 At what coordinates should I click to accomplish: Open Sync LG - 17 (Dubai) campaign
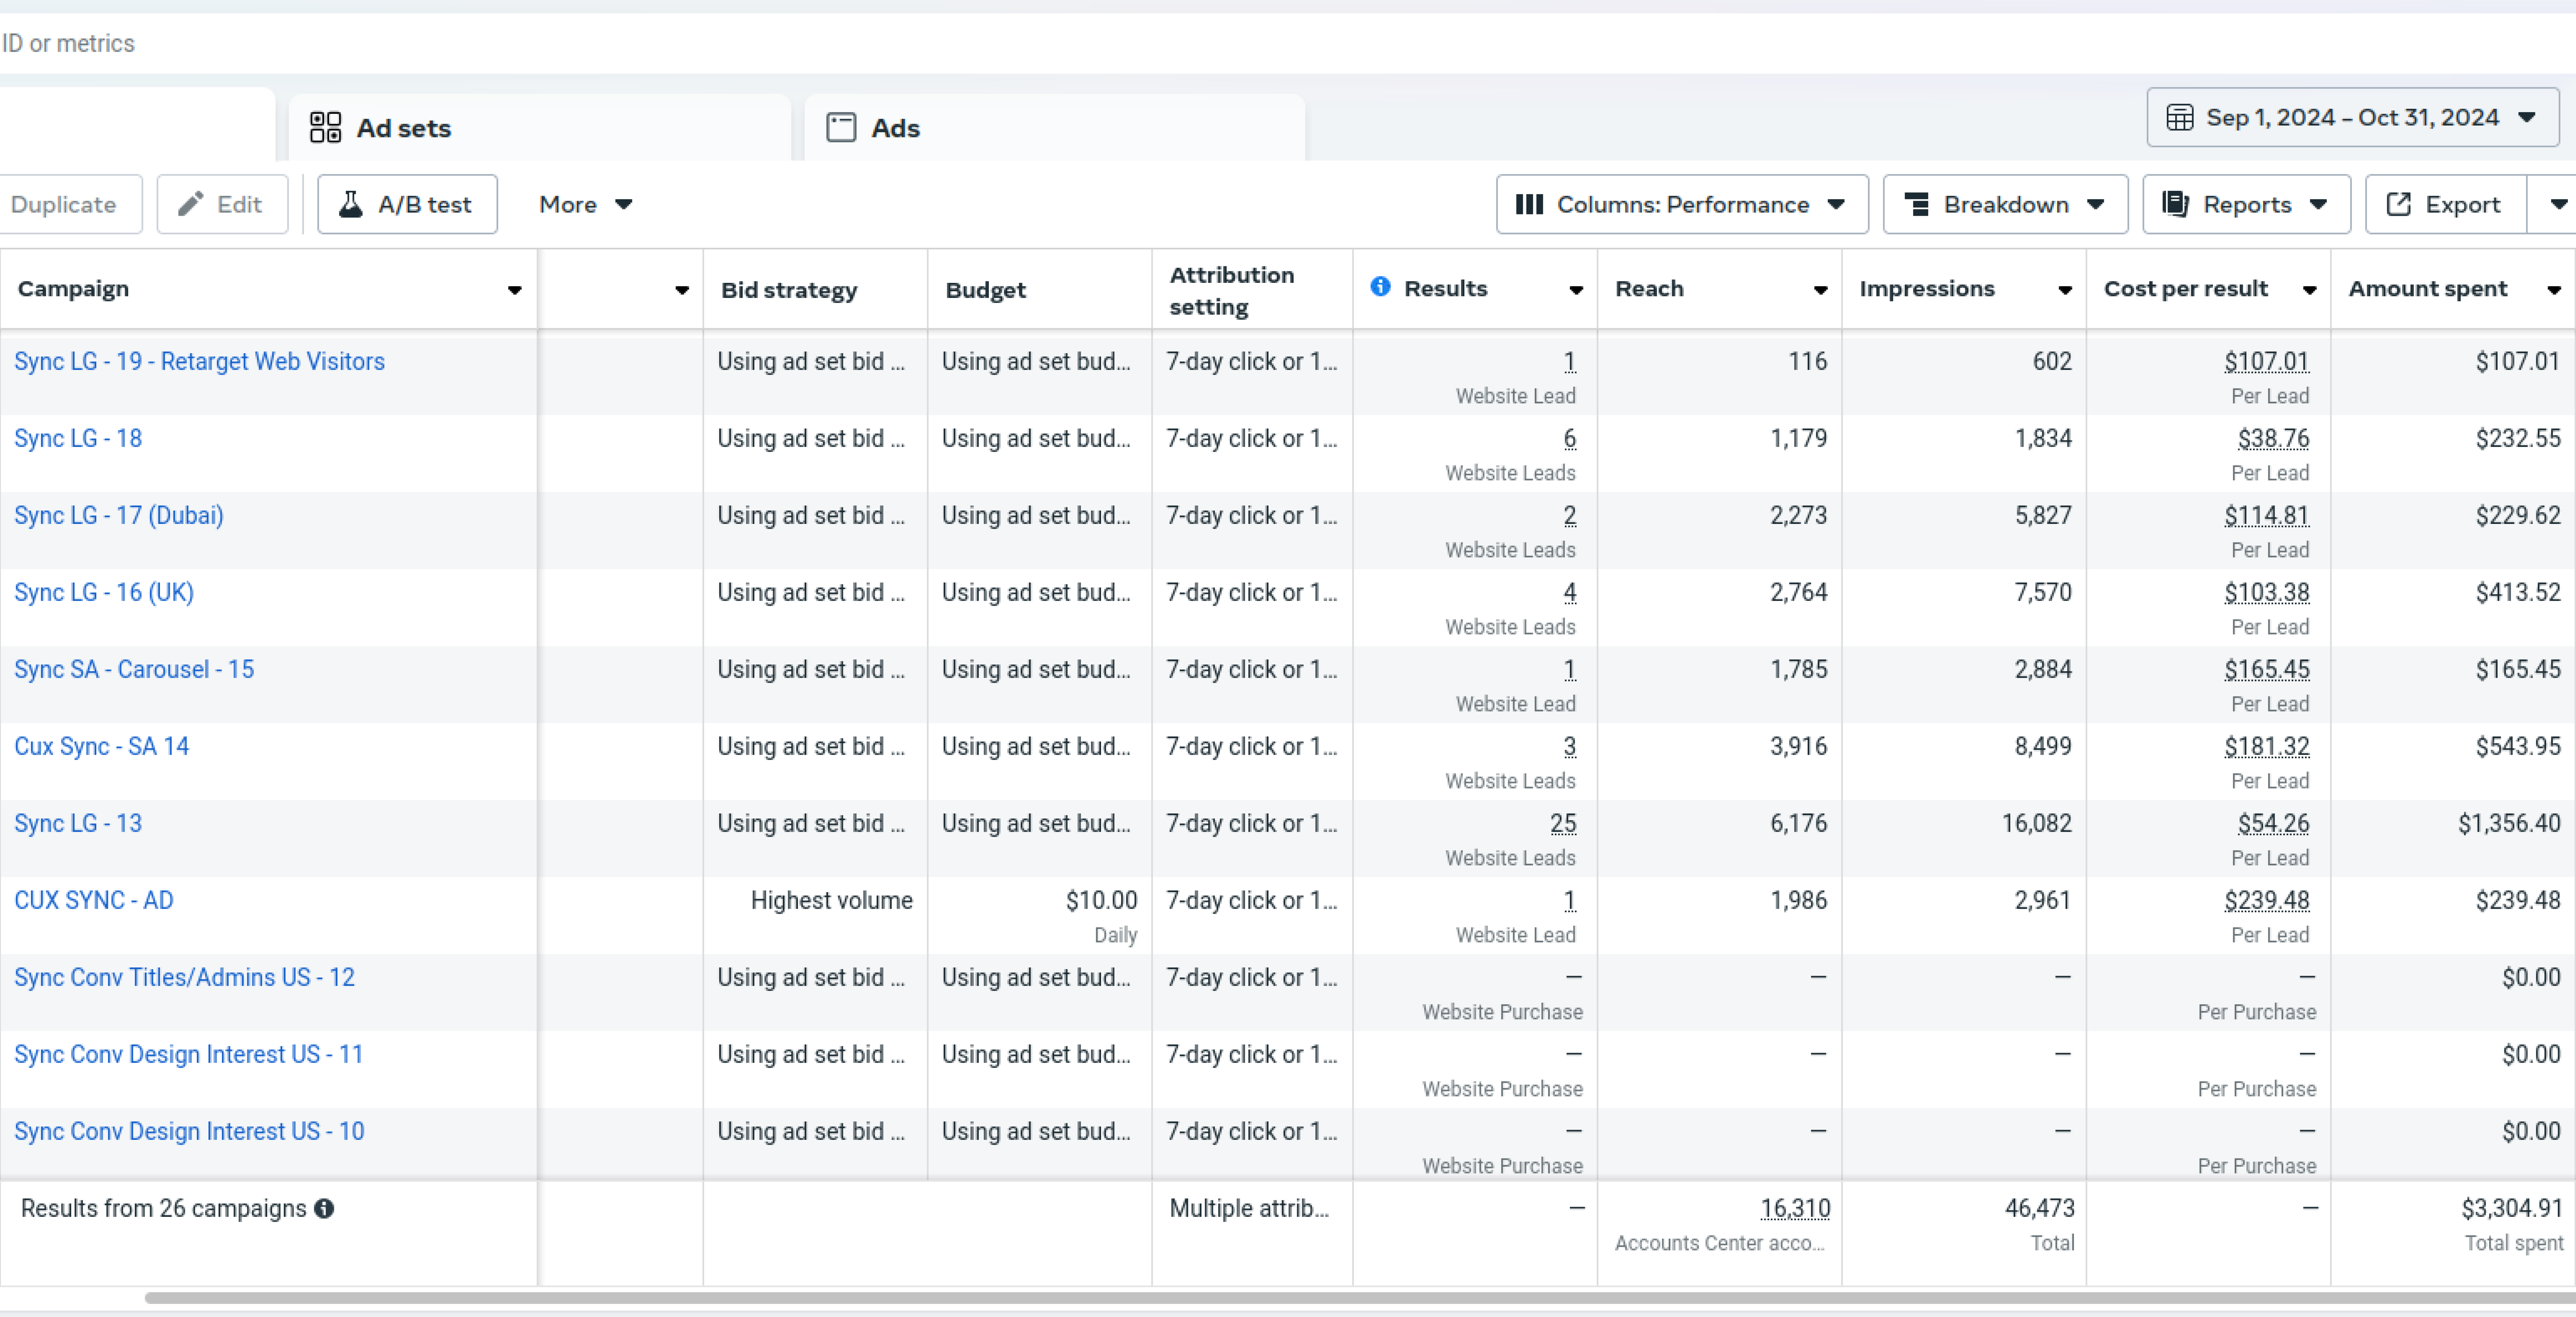coord(119,515)
